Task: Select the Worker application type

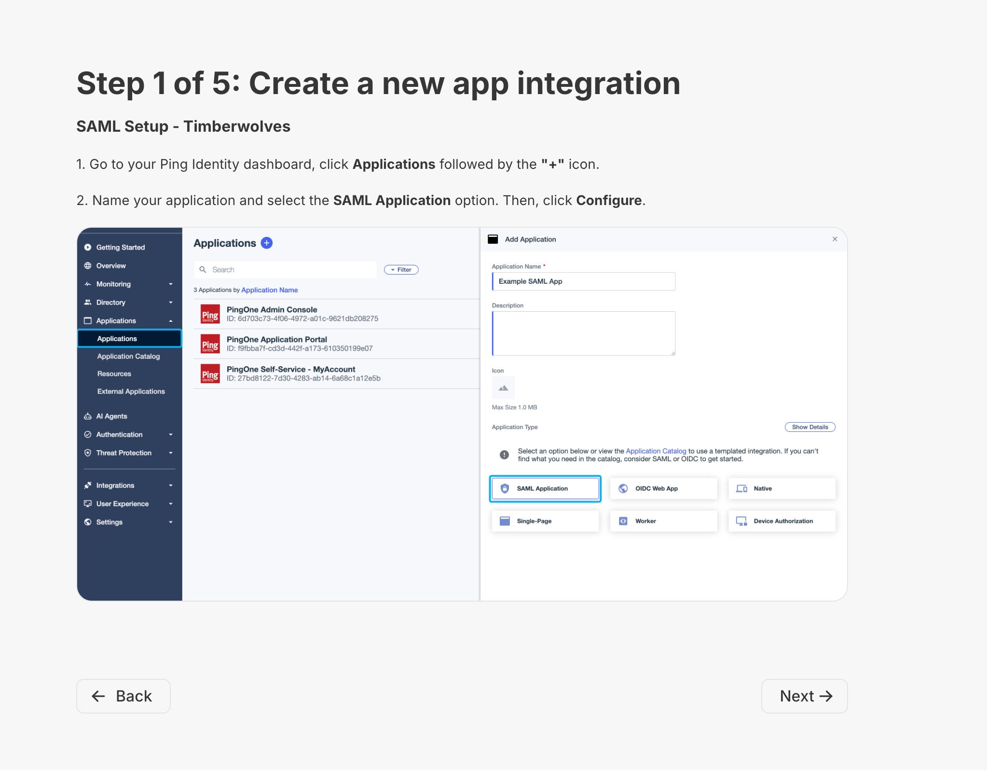Action: pyautogui.click(x=664, y=521)
